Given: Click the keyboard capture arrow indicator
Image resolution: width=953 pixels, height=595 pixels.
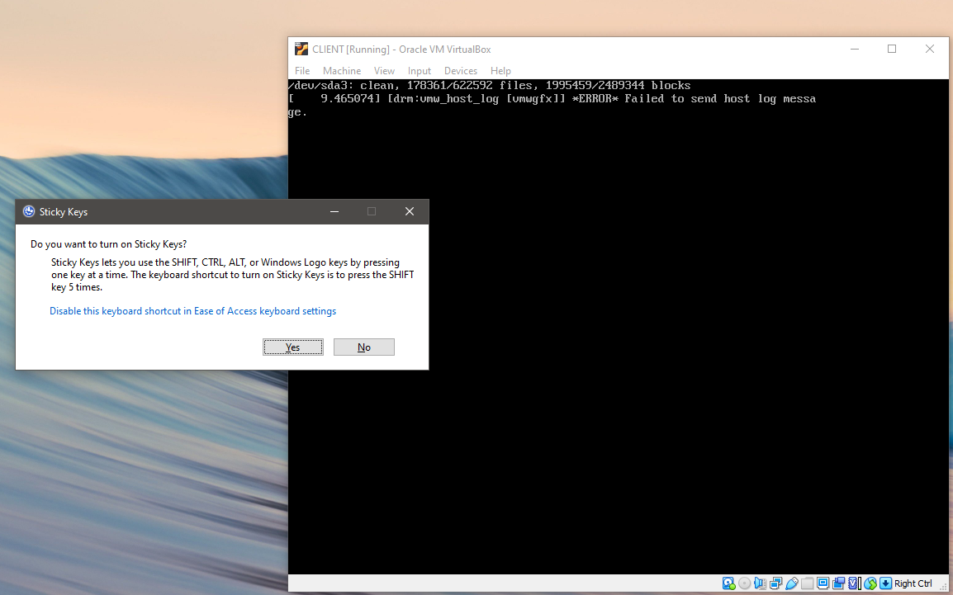Looking at the screenshot, I should click(885, 583).
